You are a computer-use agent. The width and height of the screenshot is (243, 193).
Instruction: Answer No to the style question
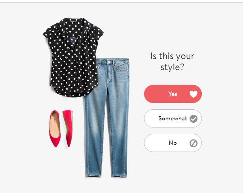(173, 143)
